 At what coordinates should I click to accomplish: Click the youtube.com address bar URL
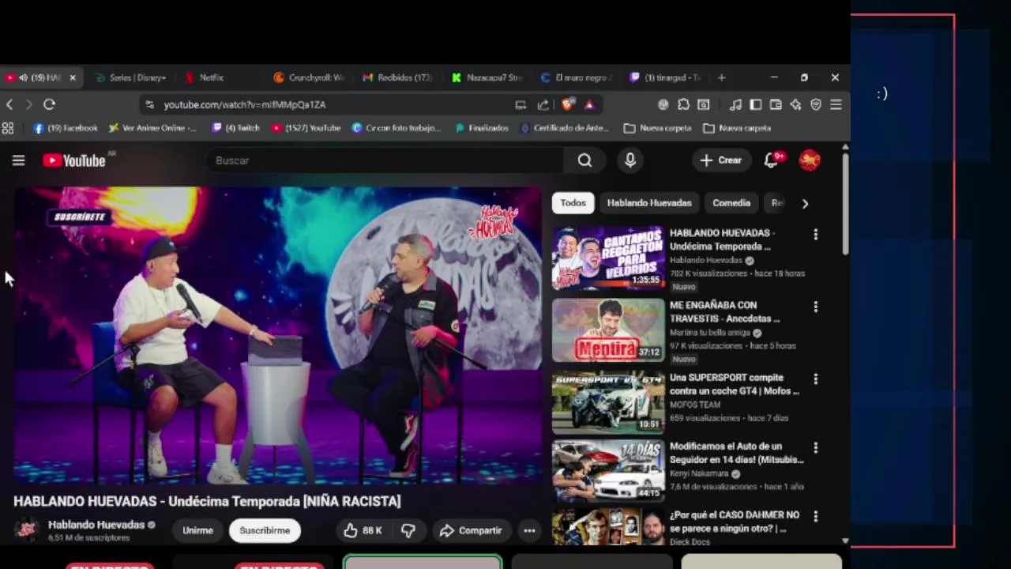245,104
